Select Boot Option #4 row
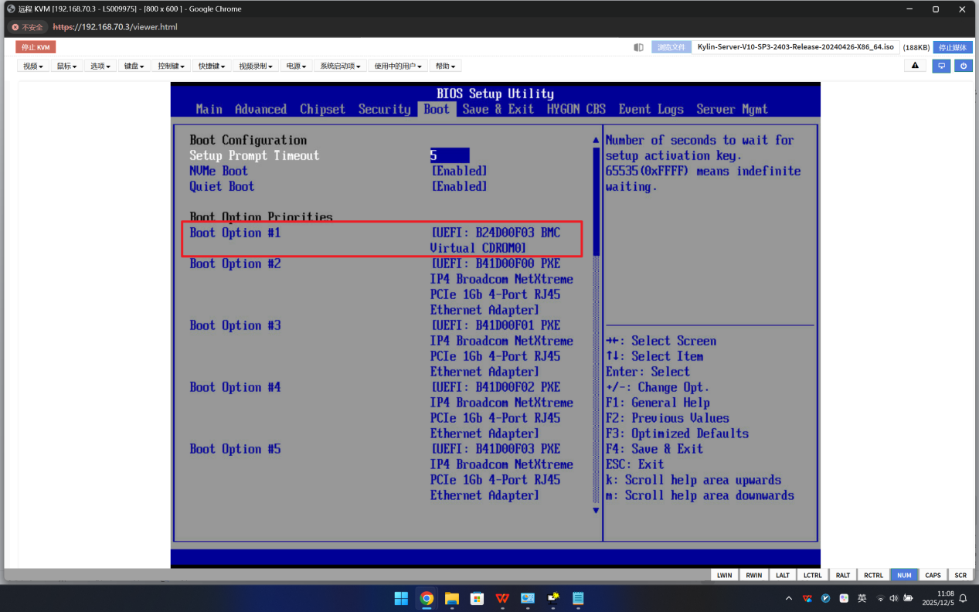This screenshot has width=979, height=612. [382, 410]
